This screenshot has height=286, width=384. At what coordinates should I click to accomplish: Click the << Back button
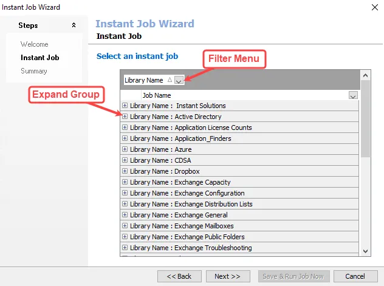(x=179, y=276)
